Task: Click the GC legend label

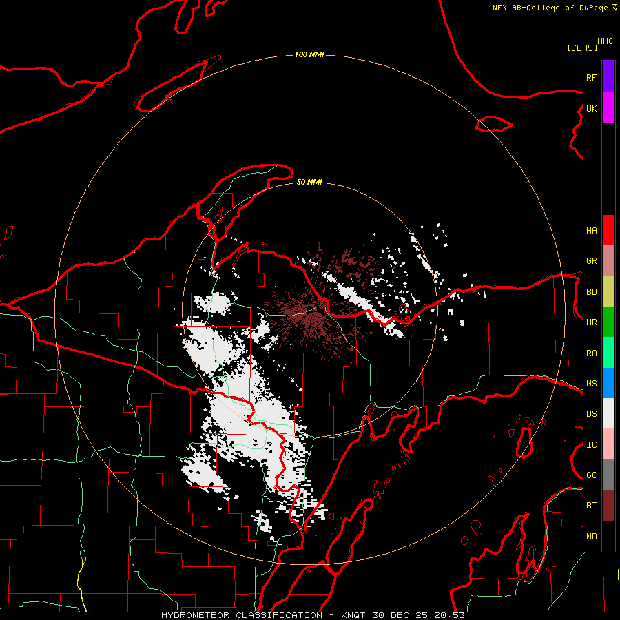Action: point(591,475)
